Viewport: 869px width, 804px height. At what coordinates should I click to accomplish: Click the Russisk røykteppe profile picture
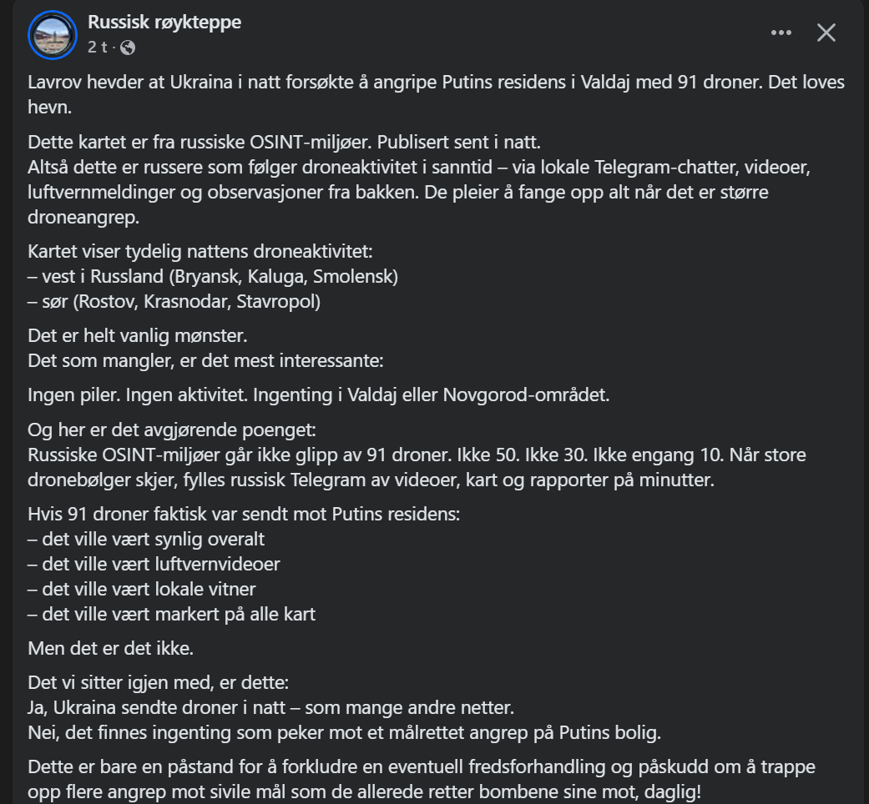pyautogui.click(x=53, y=34)
